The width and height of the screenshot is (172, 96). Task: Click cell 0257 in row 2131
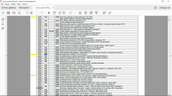click(x=57, y=24)
